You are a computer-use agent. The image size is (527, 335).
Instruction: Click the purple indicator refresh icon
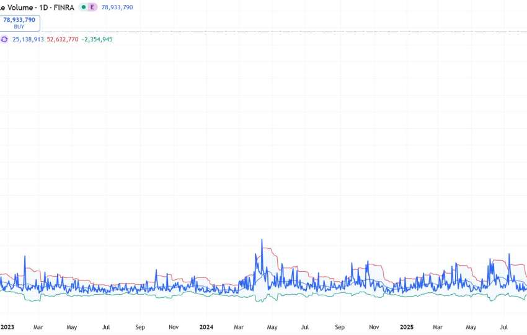(x=4, y=39)
